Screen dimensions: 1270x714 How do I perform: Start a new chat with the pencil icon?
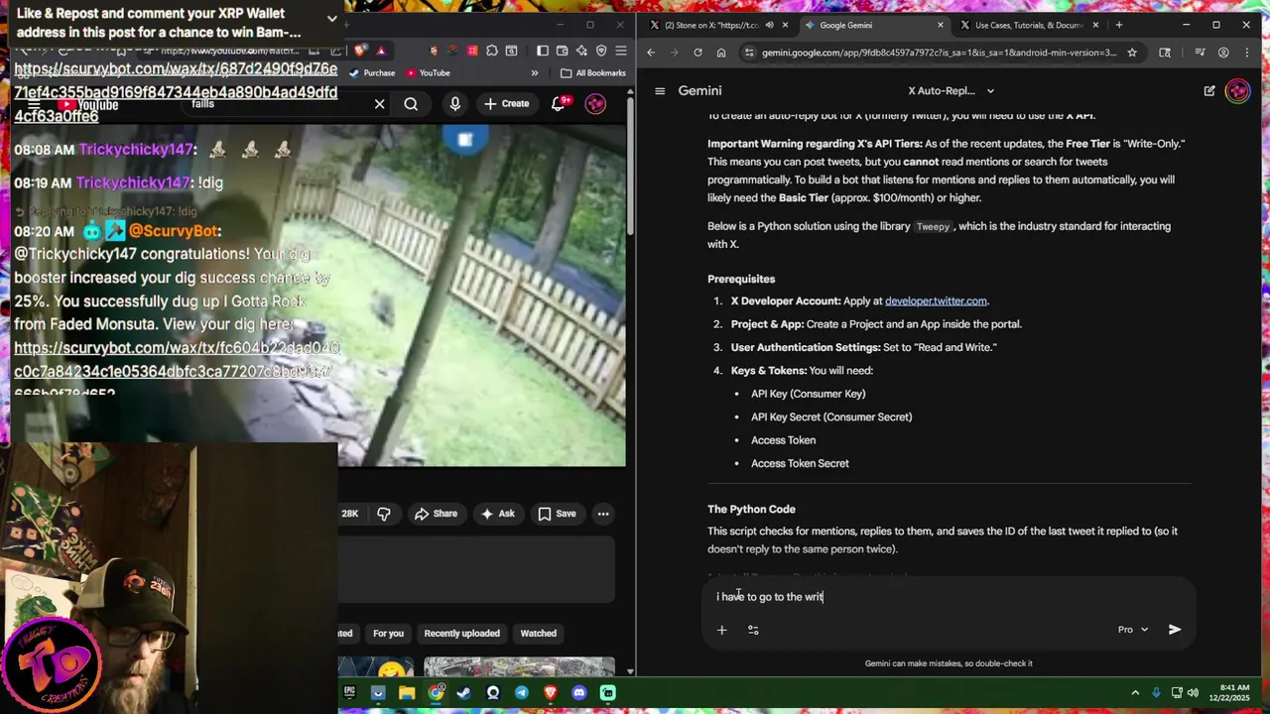pyautogui.click(x=1209, y=90)
